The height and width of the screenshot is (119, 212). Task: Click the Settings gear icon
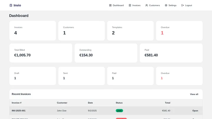click(x=166, y=5)
